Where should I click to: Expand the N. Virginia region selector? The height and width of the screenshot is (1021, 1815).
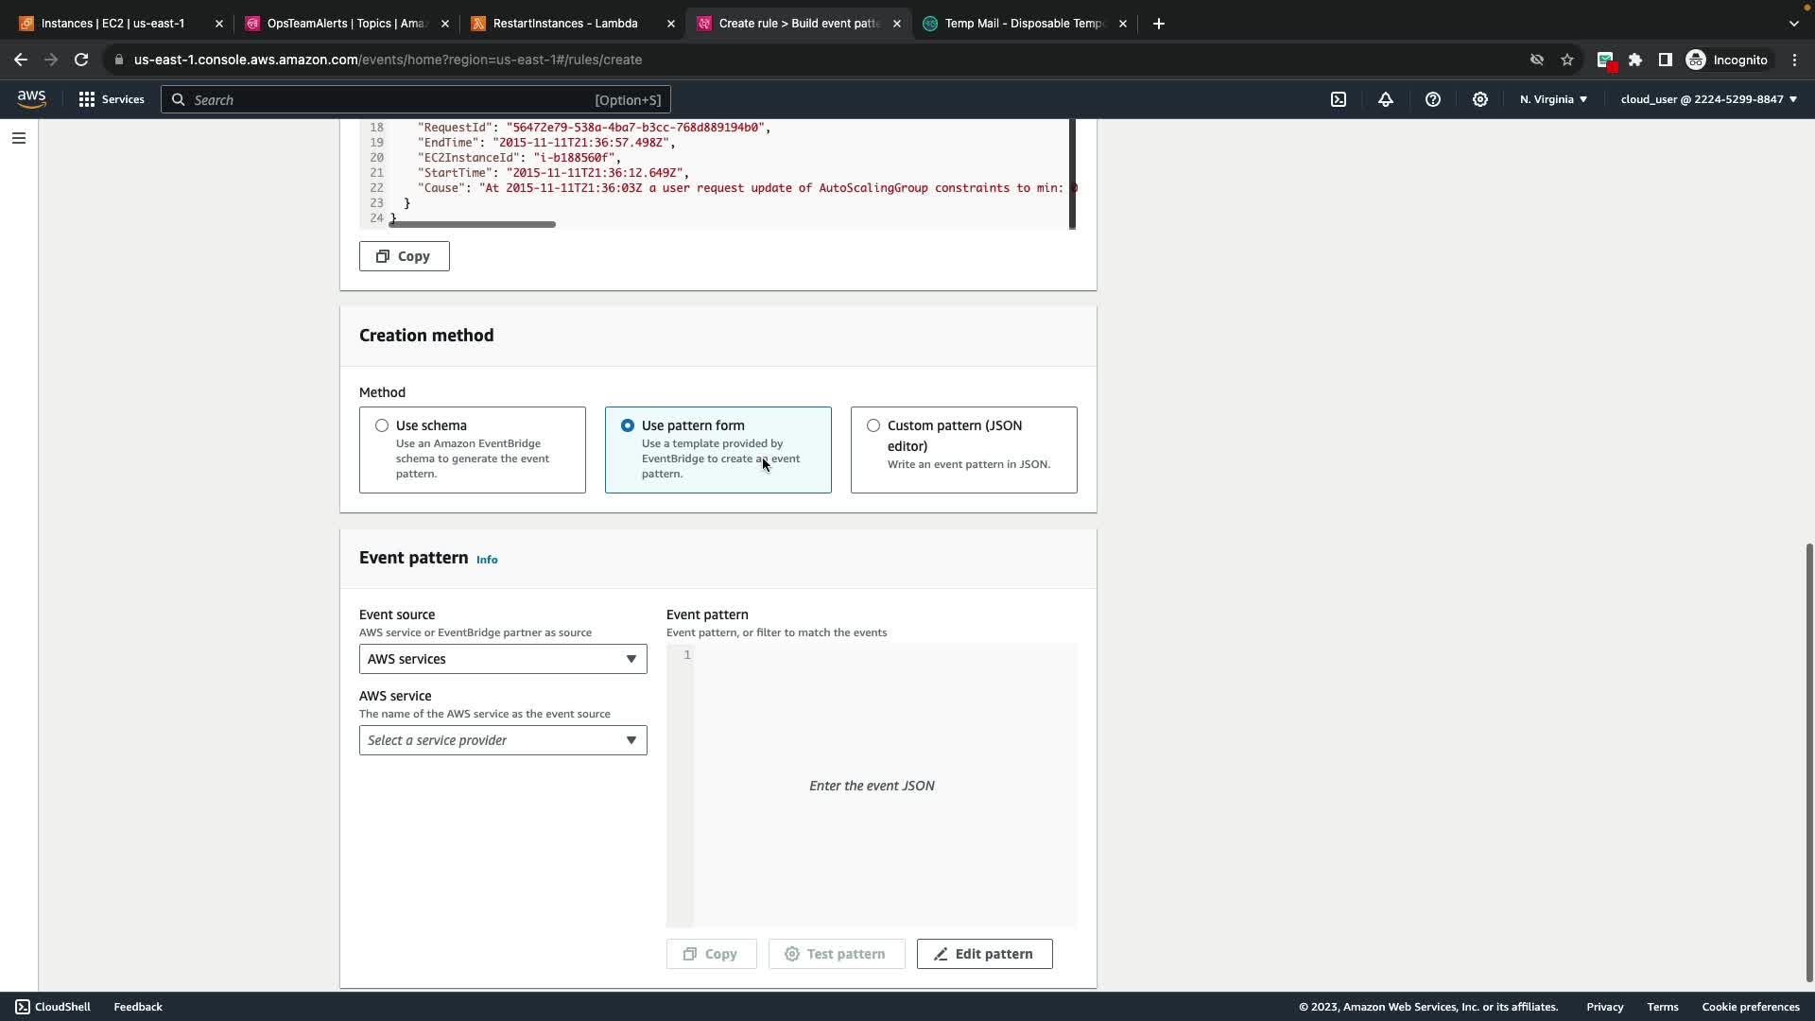click(1553, 99)
